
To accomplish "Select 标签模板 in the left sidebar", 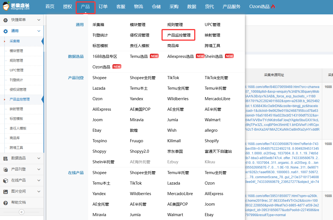I will tap(16, 119).
